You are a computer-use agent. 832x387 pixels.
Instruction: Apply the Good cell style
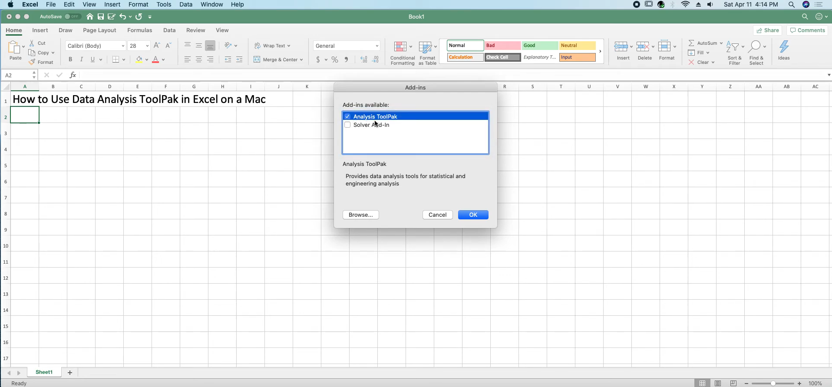540,46
